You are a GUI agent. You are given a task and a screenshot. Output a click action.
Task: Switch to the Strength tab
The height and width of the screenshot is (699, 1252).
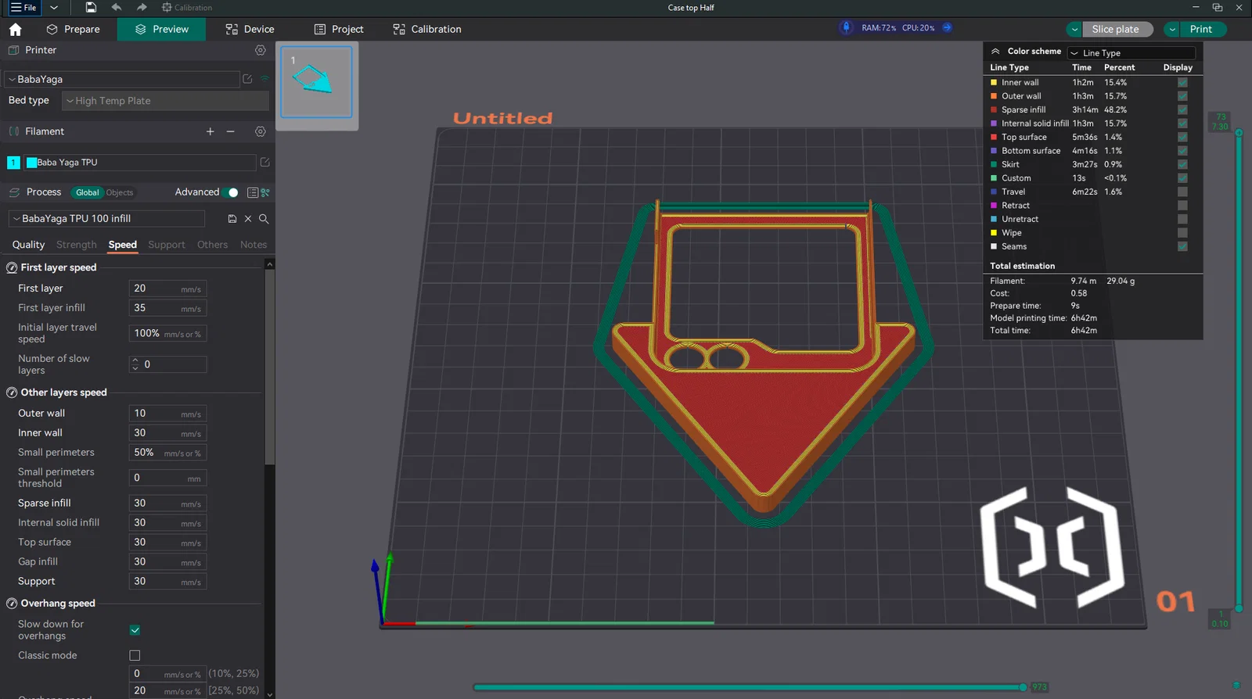[77, 245]
